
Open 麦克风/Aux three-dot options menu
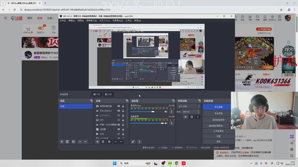172,112
